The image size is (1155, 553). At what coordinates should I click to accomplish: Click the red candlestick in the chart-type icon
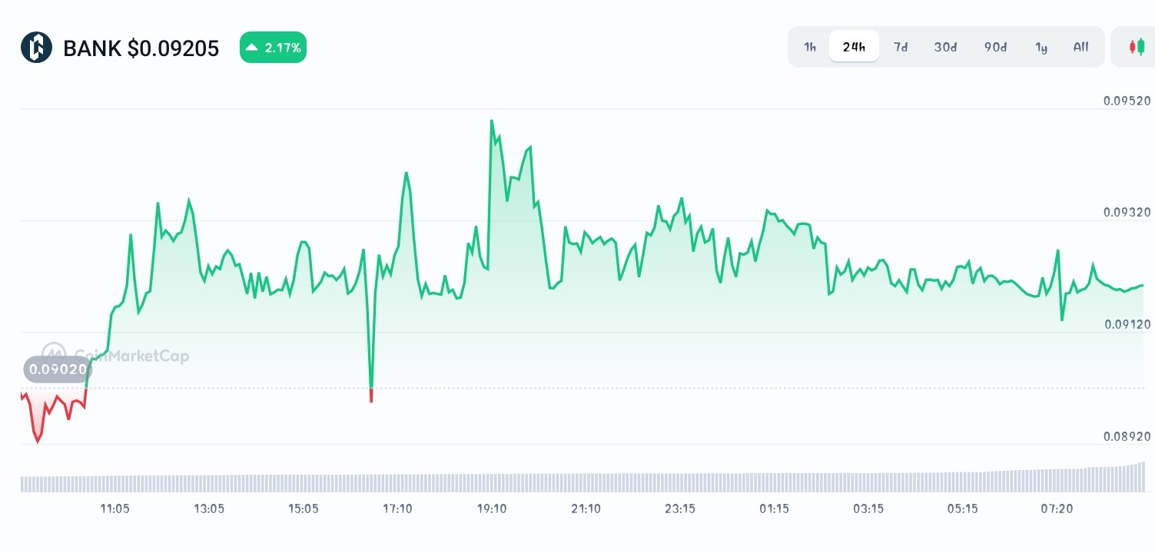(x=1133, y=47)
